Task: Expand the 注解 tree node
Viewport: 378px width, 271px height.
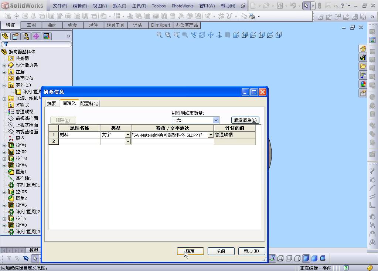Action: pyautogui.click(x=4, y=72)
